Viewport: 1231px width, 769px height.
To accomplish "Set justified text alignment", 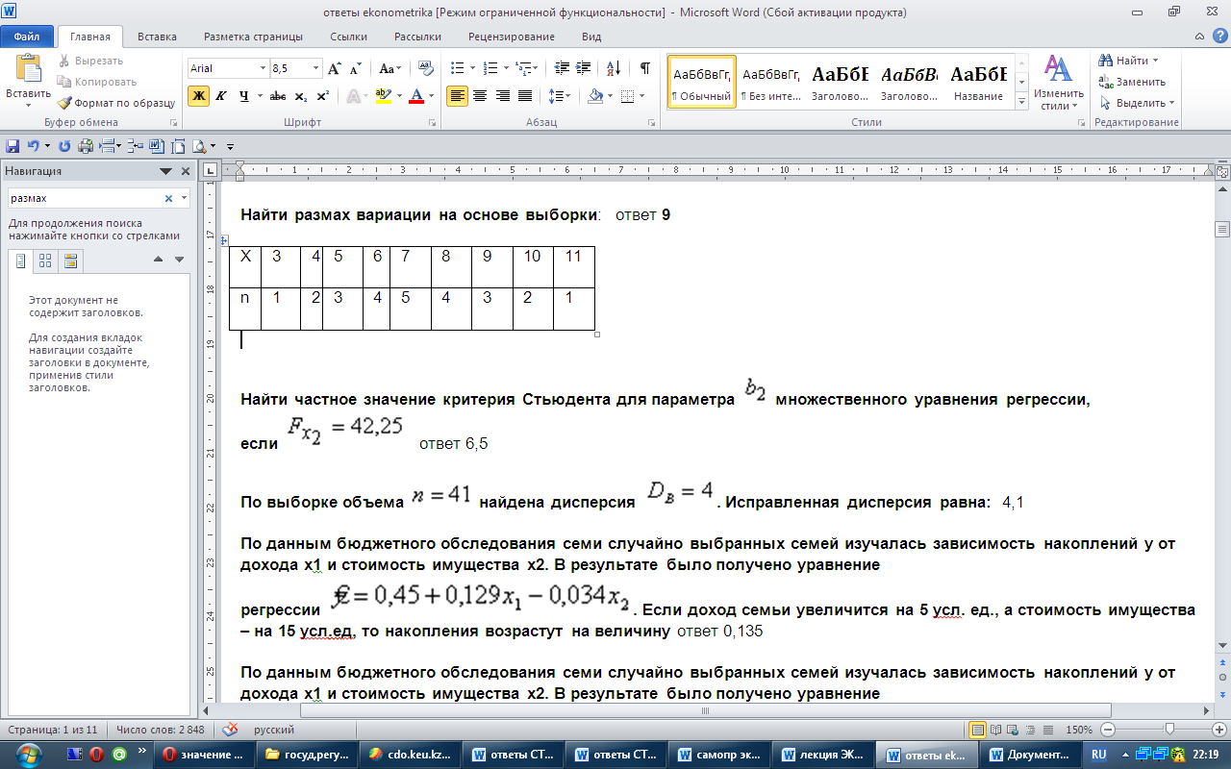I will point(525,96).
